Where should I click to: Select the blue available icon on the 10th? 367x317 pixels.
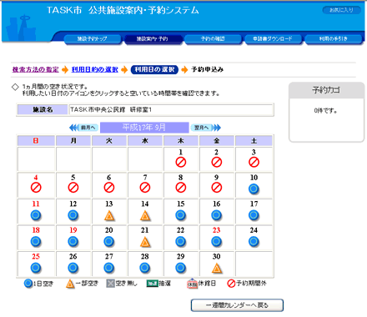(x=254, y=189)
